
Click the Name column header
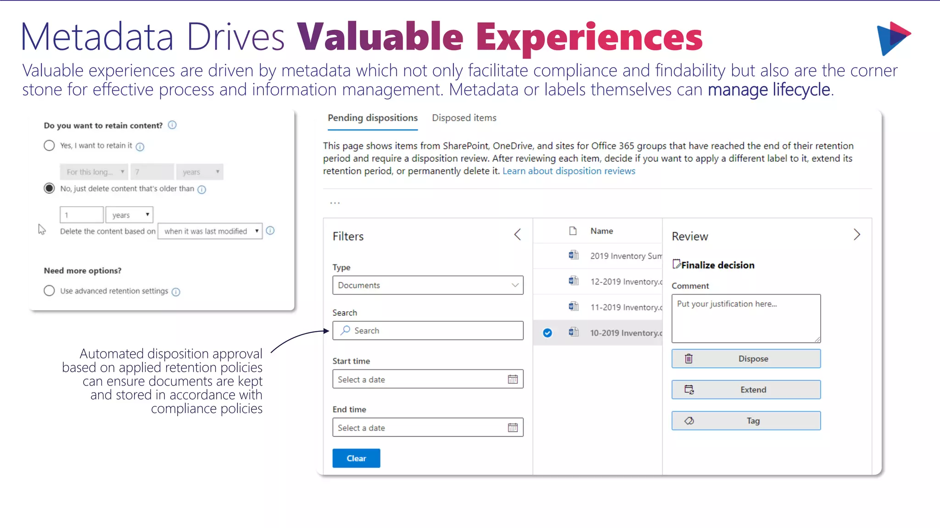point(602,231)
